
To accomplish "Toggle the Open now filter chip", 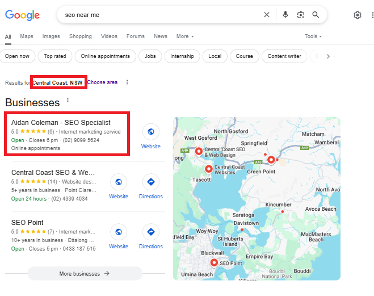I will pyautogui.click(x=17, y=56).
